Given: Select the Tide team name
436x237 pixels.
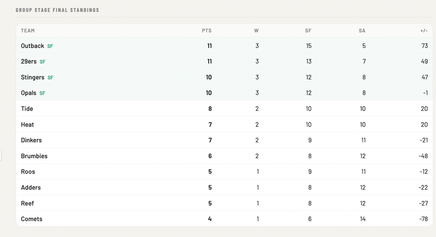Looking at the screenshot, I should (27, 109).
